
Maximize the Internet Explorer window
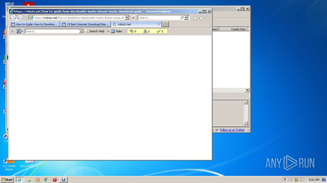pyautogui.click(x=204, y=11)
